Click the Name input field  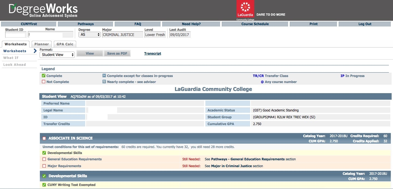pos(51,35)
